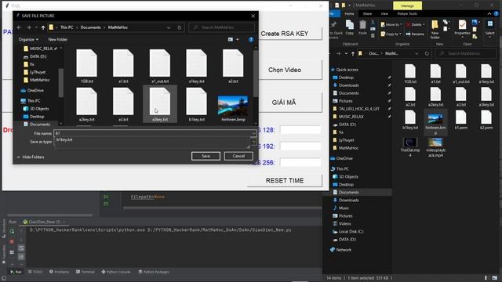Click Pin to Quick access in Explorer ribbon
The image size is (502, 282).
334,29
